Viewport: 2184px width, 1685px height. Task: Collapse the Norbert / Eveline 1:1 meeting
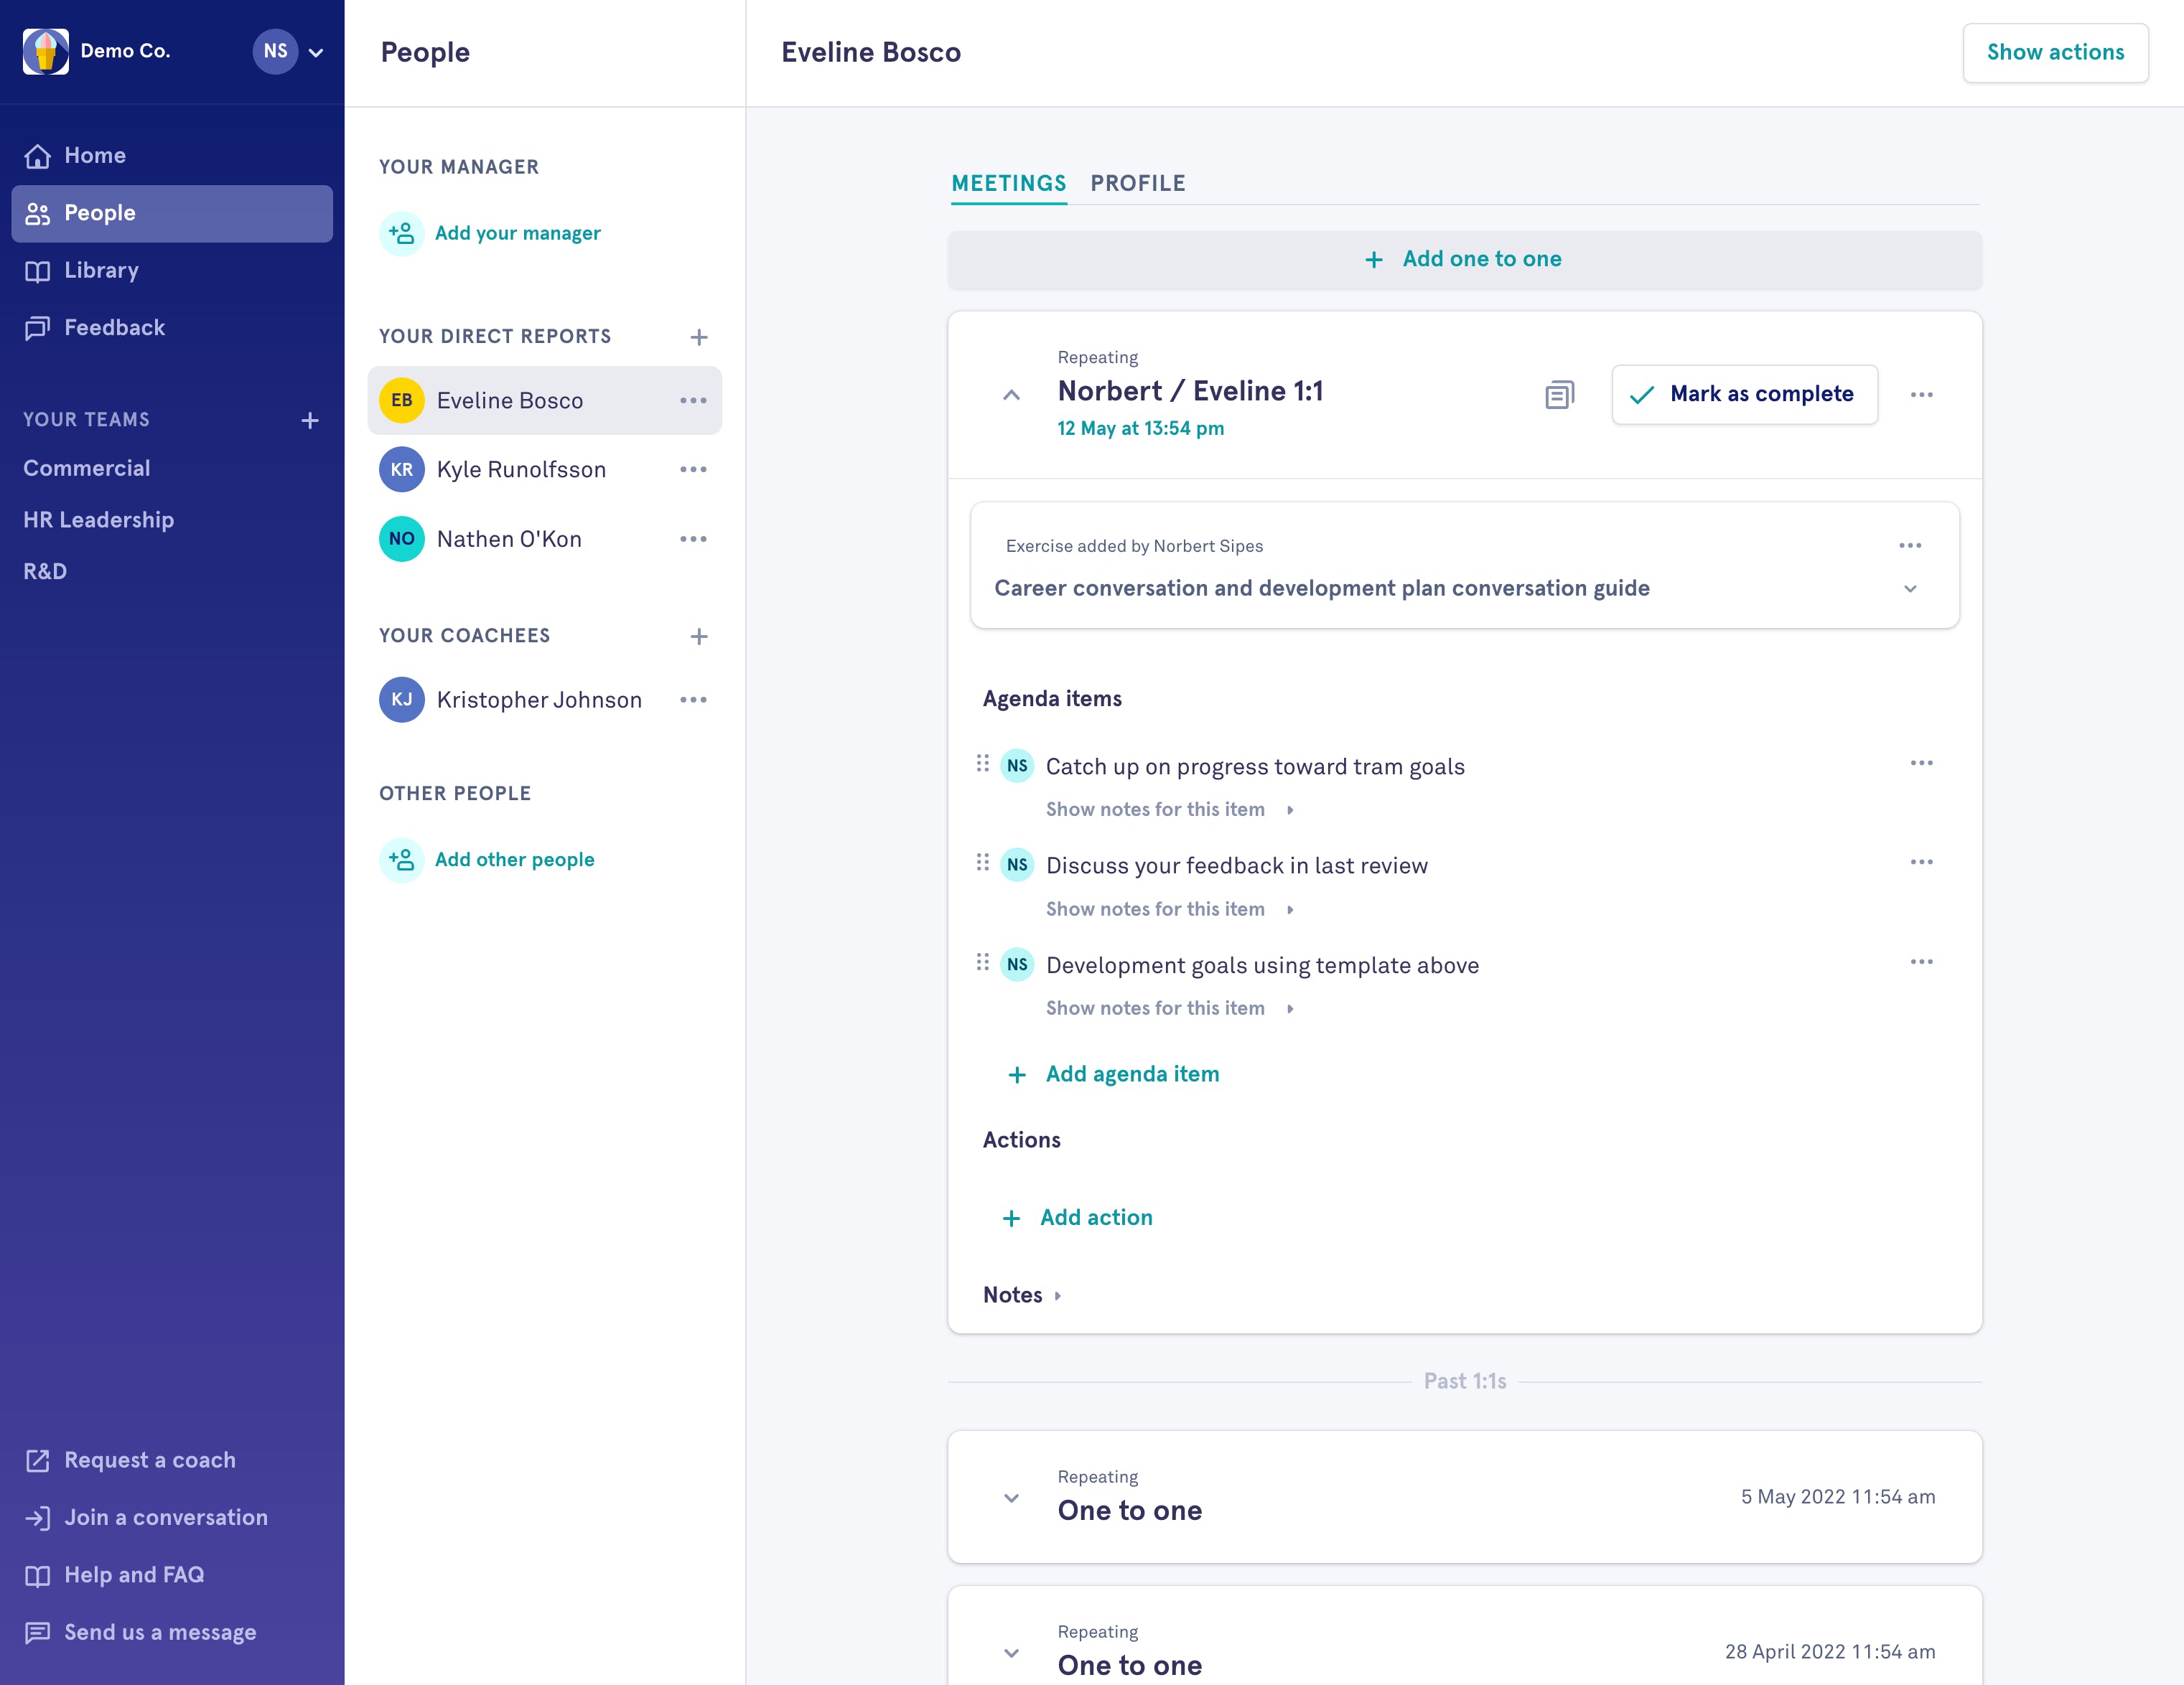point(1011,395)
